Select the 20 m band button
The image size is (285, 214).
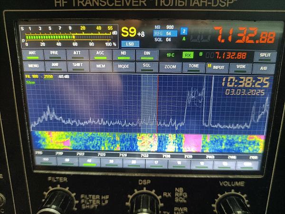point(134,163)
